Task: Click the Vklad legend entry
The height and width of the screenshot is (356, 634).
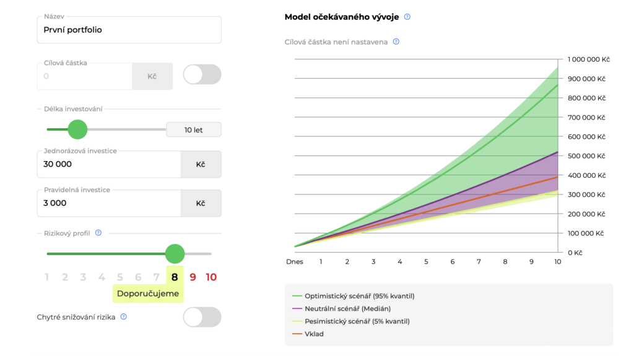Action: pyautogui.click(x=315, y=334)
